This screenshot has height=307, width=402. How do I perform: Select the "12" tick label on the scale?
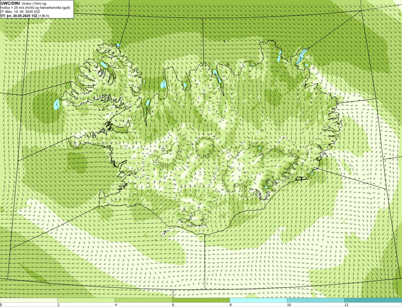(x=346, y=305)
